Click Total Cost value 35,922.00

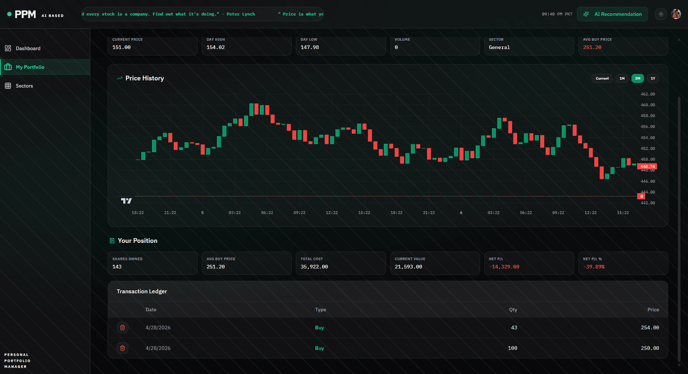point(314,267)
